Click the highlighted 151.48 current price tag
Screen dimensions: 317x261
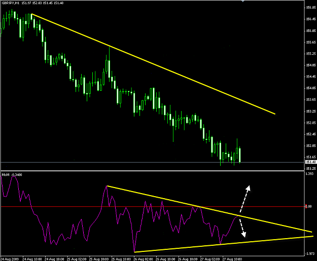pyautogui.click(x=311, y=162)
